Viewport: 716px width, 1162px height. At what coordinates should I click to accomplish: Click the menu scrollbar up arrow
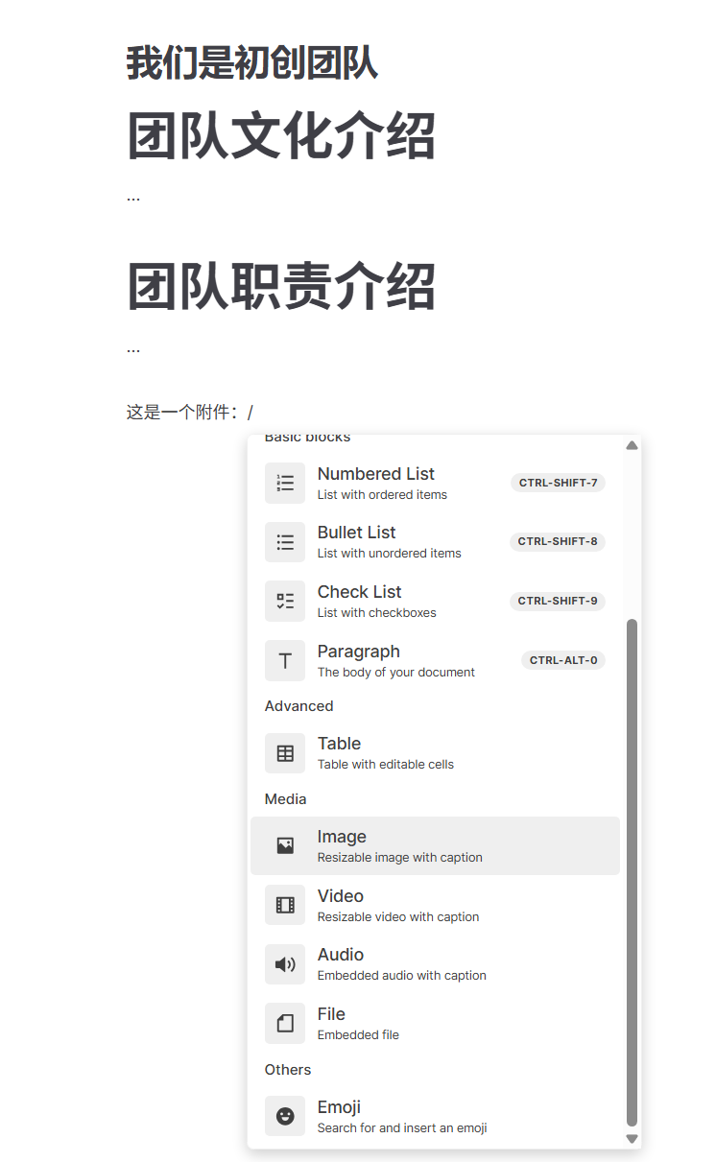point(632,445)
